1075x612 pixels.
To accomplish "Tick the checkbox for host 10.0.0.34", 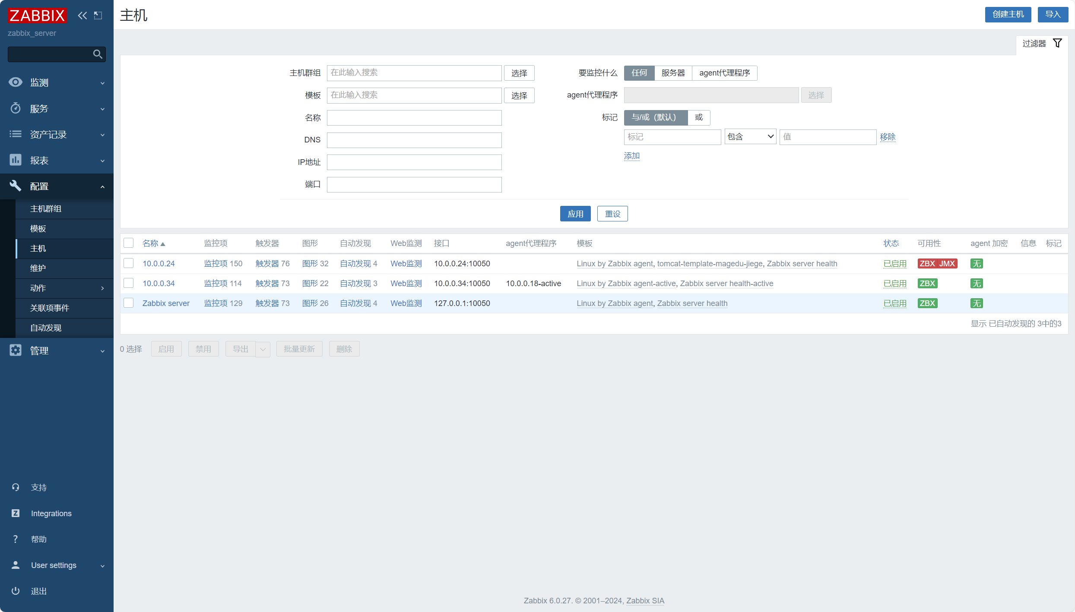I will 129,283.
